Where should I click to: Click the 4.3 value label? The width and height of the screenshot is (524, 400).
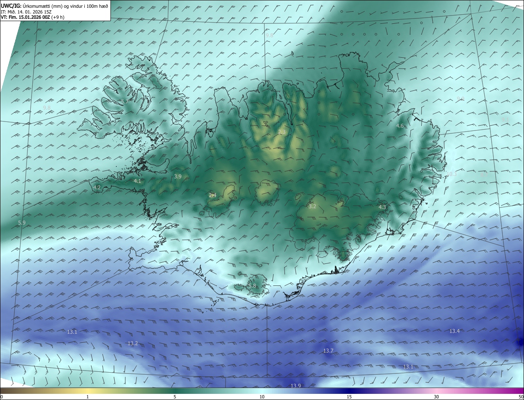[382, 207]
